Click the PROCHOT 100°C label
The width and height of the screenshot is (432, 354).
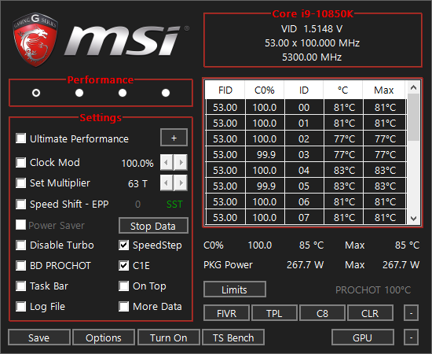point(373,290)
